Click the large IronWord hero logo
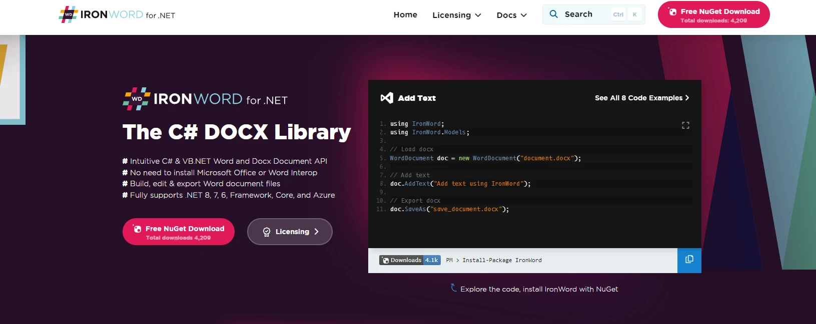Screen dimensions: 816x324 [205, 99]
